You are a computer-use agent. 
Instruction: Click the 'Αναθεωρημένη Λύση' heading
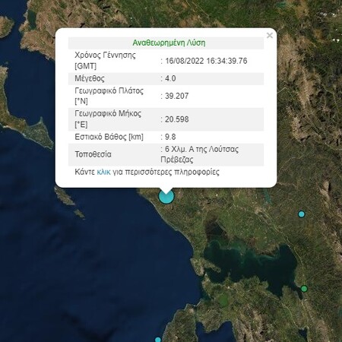(x=169, y=43)
